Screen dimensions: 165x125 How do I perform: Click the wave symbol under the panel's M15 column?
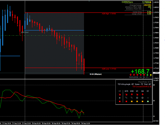(126, 98)
